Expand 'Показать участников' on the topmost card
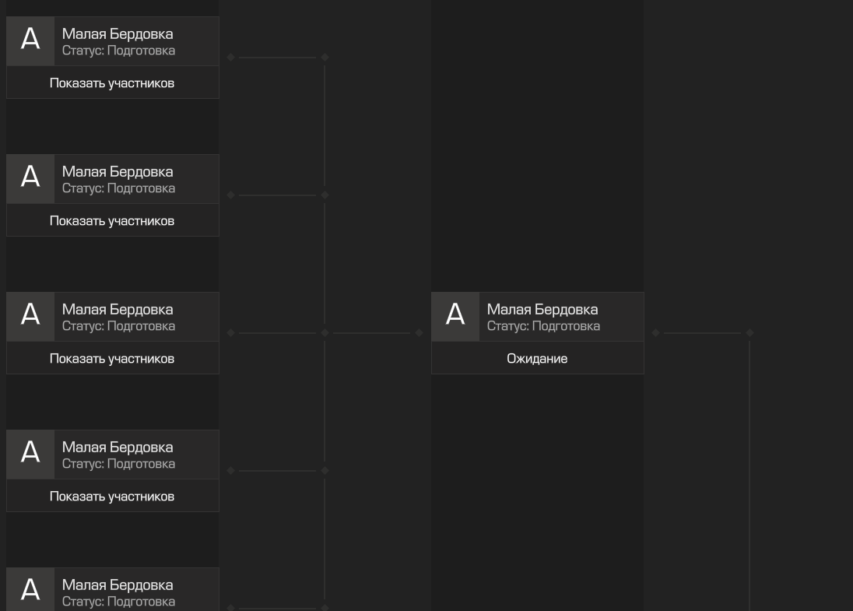 (x=112, y=83)
